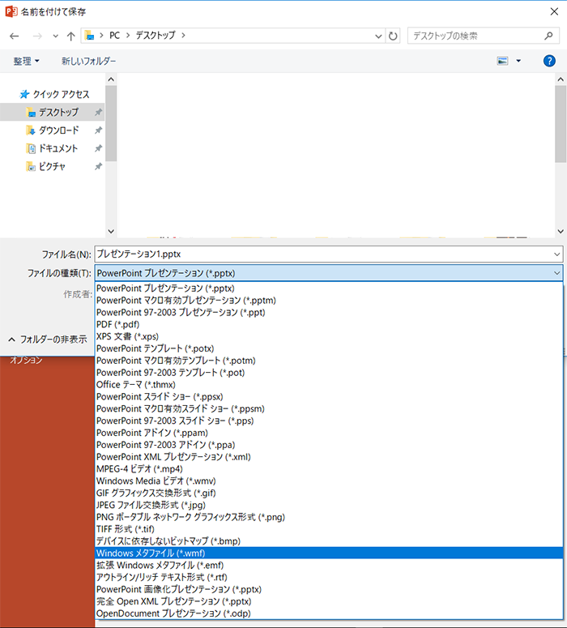The width and height of the screenshot is (567, 628).
Task: Click PC in the address path
Action: click(x=114, y=36)
